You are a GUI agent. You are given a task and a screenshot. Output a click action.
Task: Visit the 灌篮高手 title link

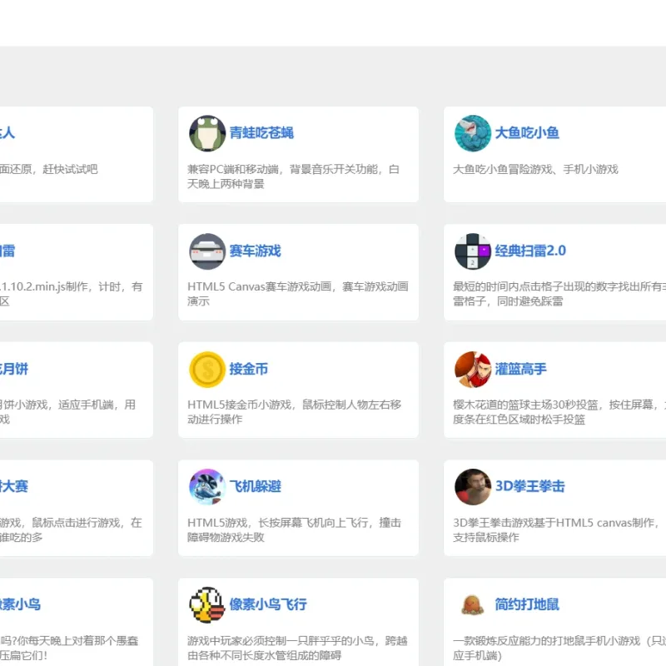[x=521, y=369]
